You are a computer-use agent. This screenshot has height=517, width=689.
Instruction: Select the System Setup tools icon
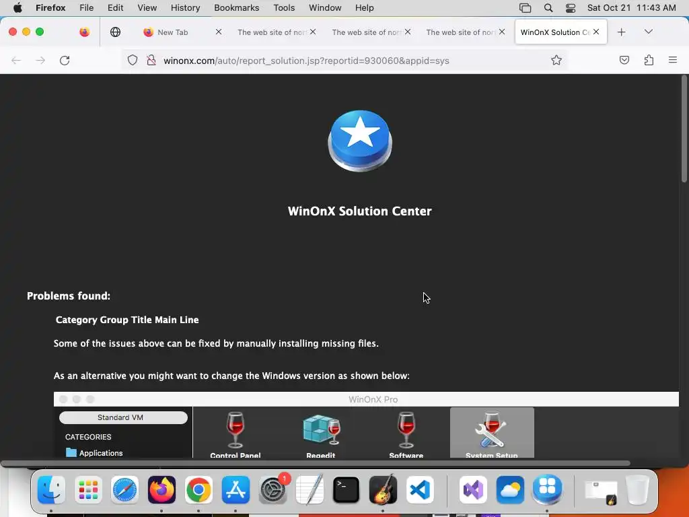pos(492,433)
